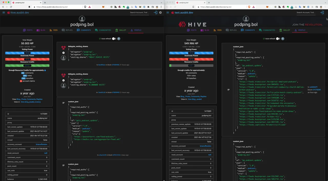Click search account field in hive.ausbit.dev
Viewport: 328px width, 181px height.
[139, 13]
